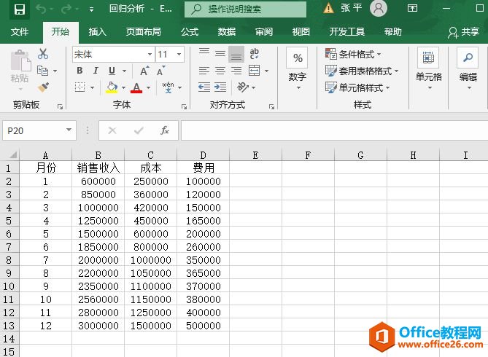The height and width of the screenshot is (357, 488).
Task: Click the Copy icon in clipboard group
Action: pos(42,71)
